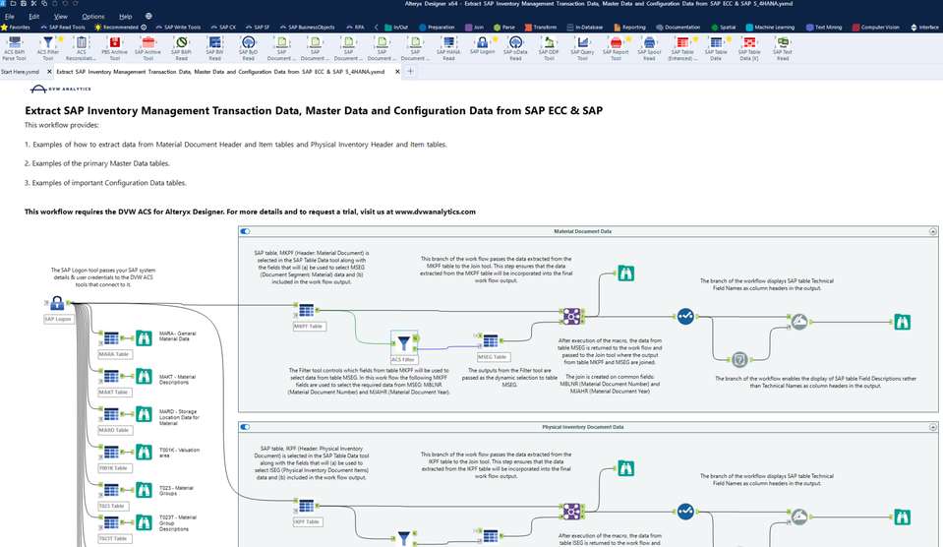Image resolution: width=943 pixels, height=547 pixels.
Task: Click the SAP Logon node on the canvas
Action: (57, 303)
